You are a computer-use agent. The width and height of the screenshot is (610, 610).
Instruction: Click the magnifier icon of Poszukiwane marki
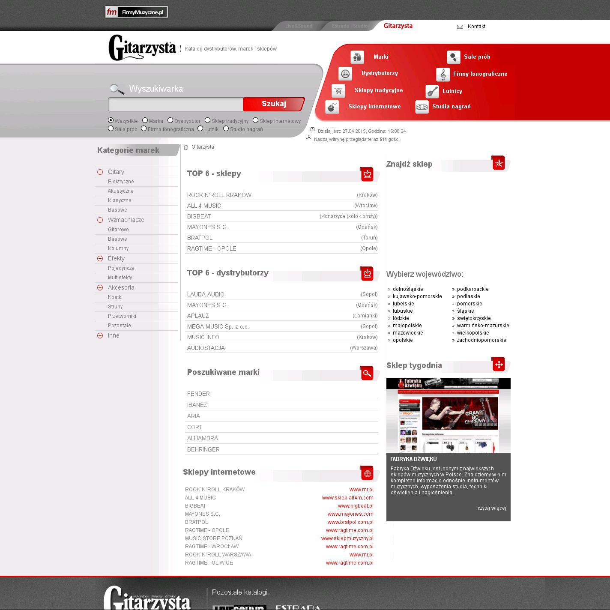pos(367,373)
